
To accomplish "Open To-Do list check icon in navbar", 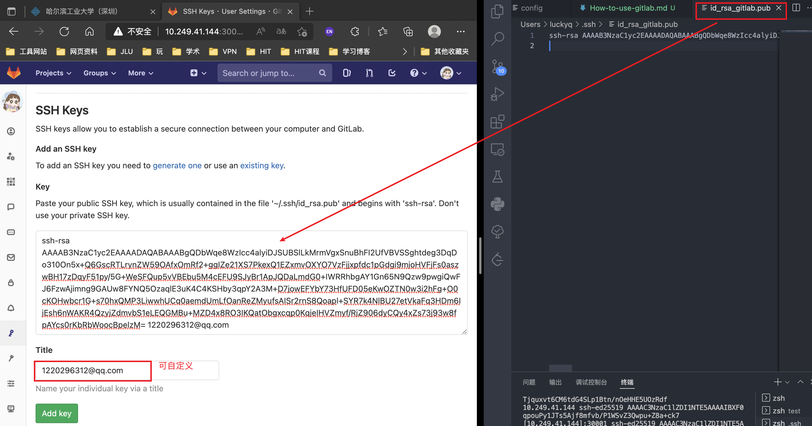I will click(392, 73).
